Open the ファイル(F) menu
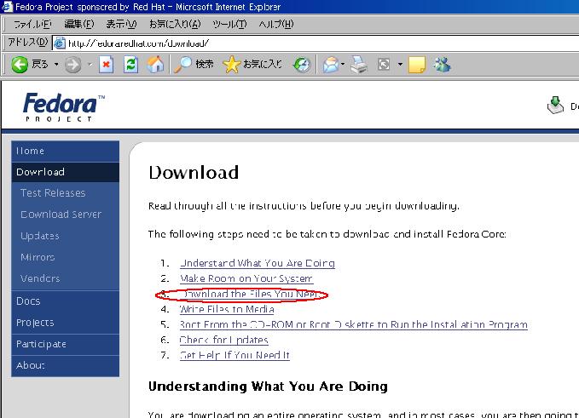Viewport: 579px width, 418px height. pyautogui.click(x=32, y=25)
